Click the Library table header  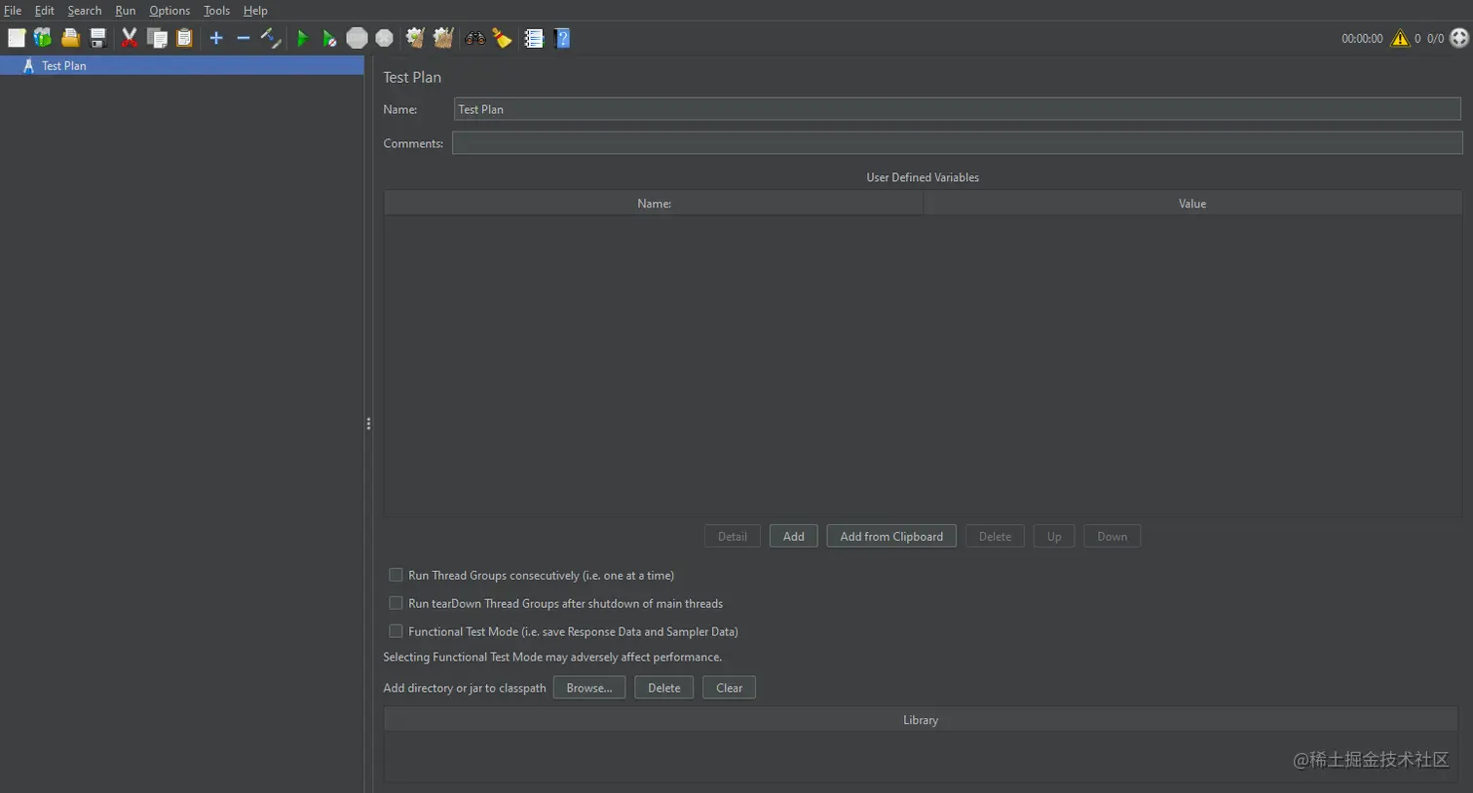tap(921, 720)
